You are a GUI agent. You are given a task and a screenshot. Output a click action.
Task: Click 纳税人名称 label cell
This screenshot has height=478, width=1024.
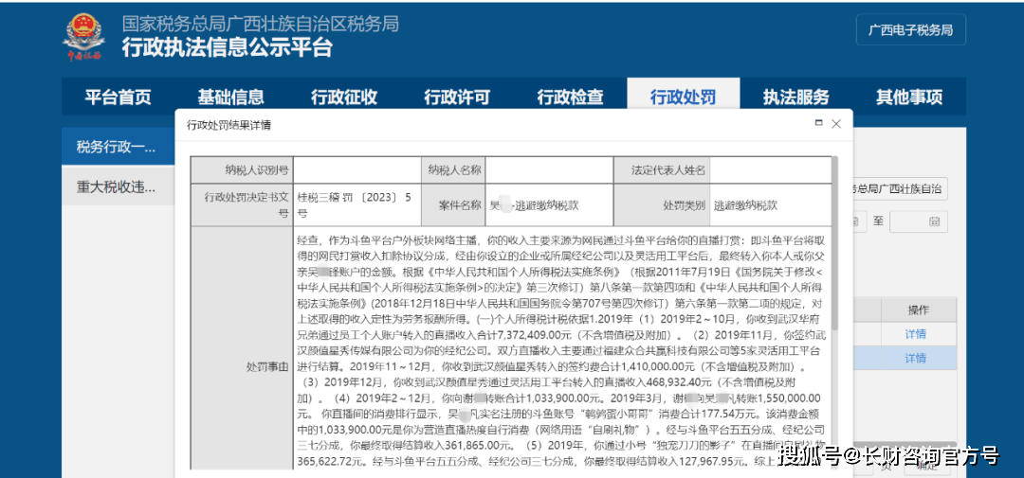click(x=454, y=169)
